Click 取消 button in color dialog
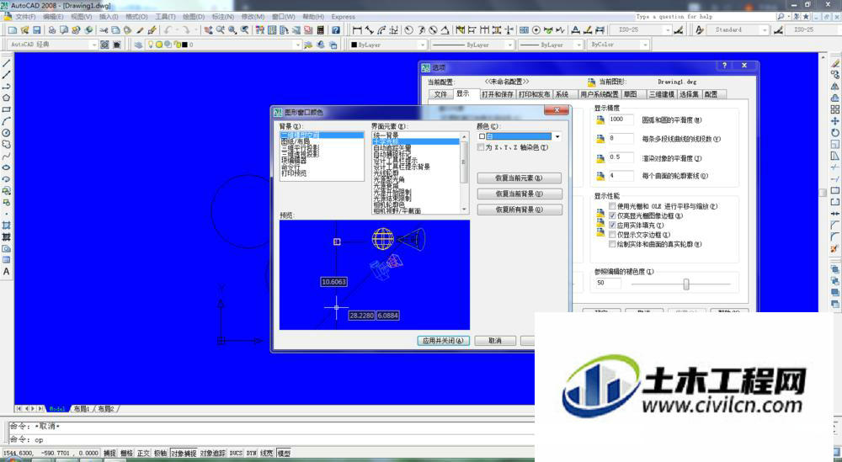Viewport: 842px width, 462px height. click(x=495, y=341)
